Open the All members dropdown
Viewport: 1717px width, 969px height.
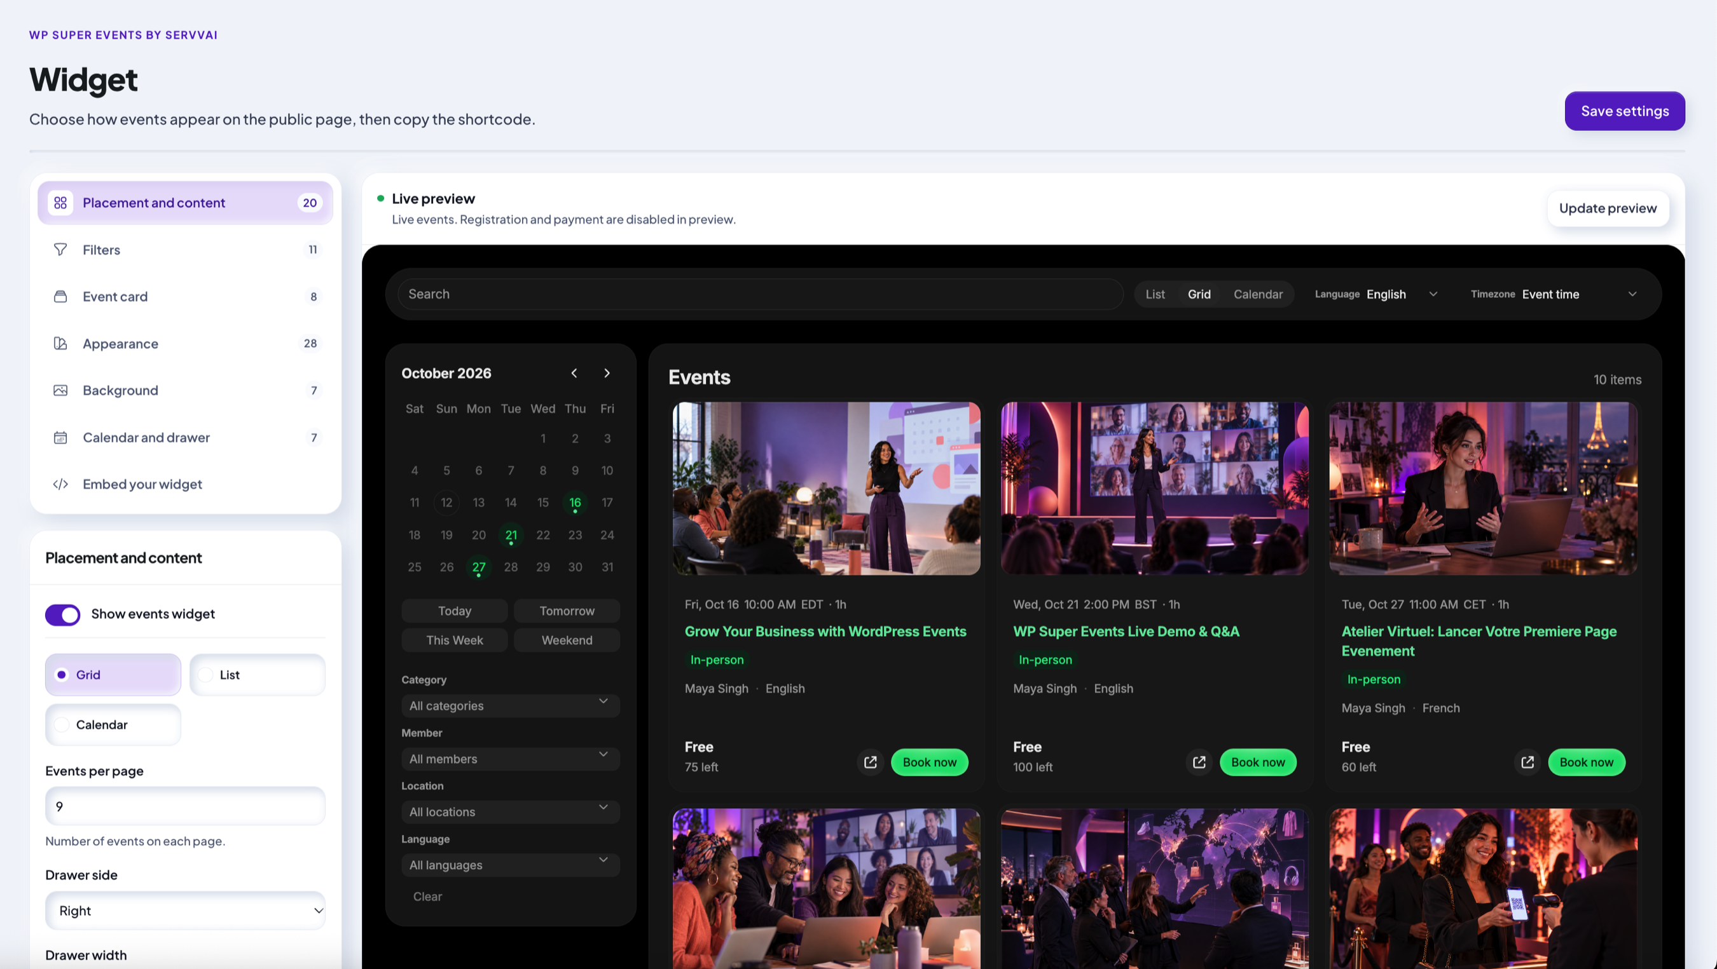[x=511, y=759]
